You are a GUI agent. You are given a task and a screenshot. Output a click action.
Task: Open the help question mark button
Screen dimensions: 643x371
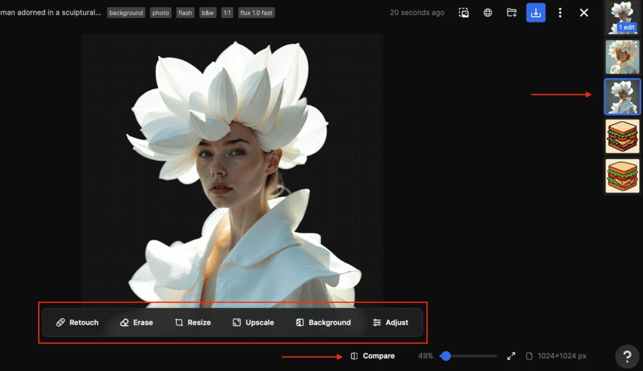(627, 356)
